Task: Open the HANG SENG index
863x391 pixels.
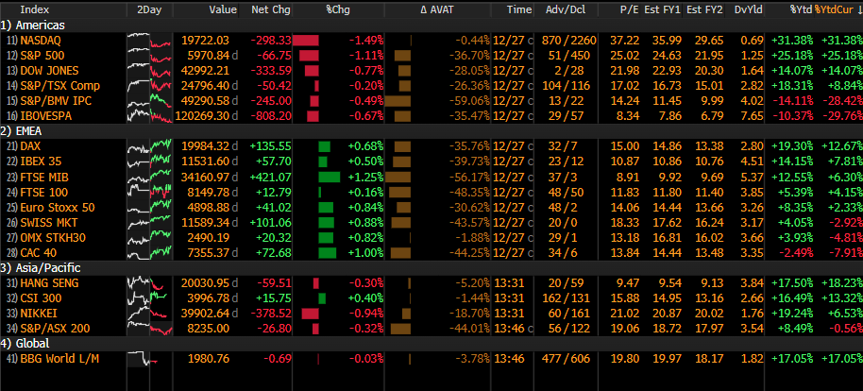Action: [x=49, y=283]
